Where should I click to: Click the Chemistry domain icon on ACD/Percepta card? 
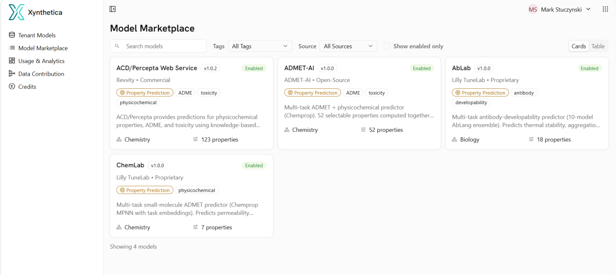click(x=119, y=140)
